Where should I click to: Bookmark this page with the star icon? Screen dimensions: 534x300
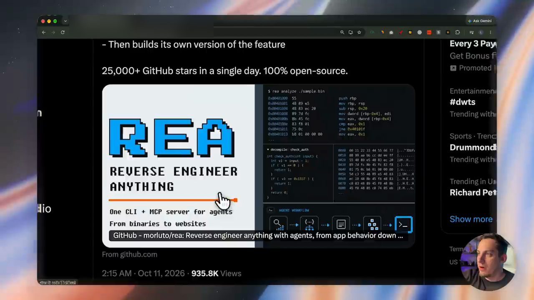coord(359,32)
